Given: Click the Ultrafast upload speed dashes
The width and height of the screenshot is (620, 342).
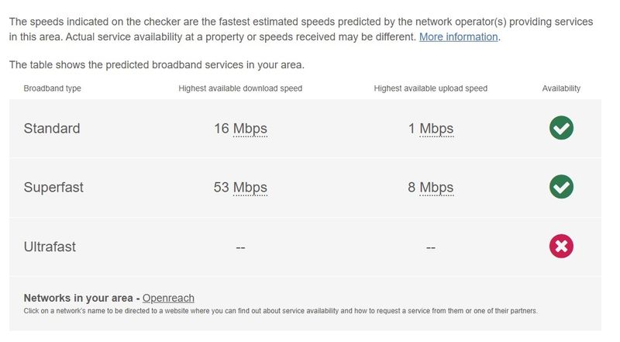Looking at the screenshot, I should coord(431,248).
